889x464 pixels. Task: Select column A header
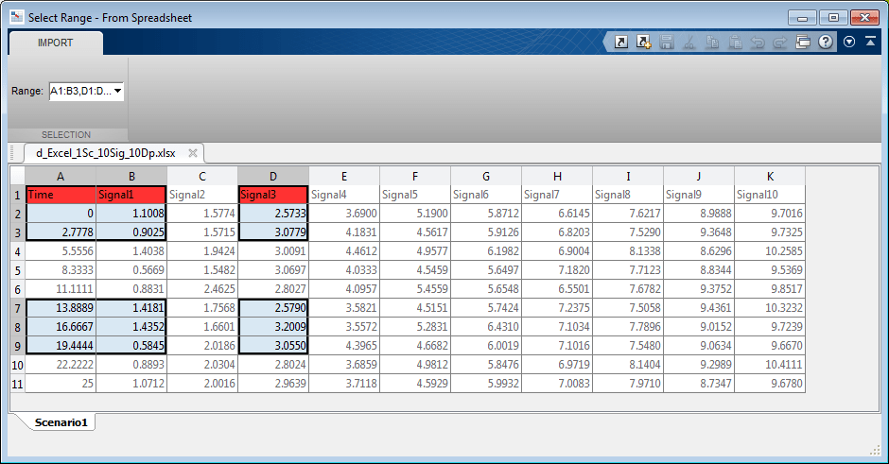61,176
